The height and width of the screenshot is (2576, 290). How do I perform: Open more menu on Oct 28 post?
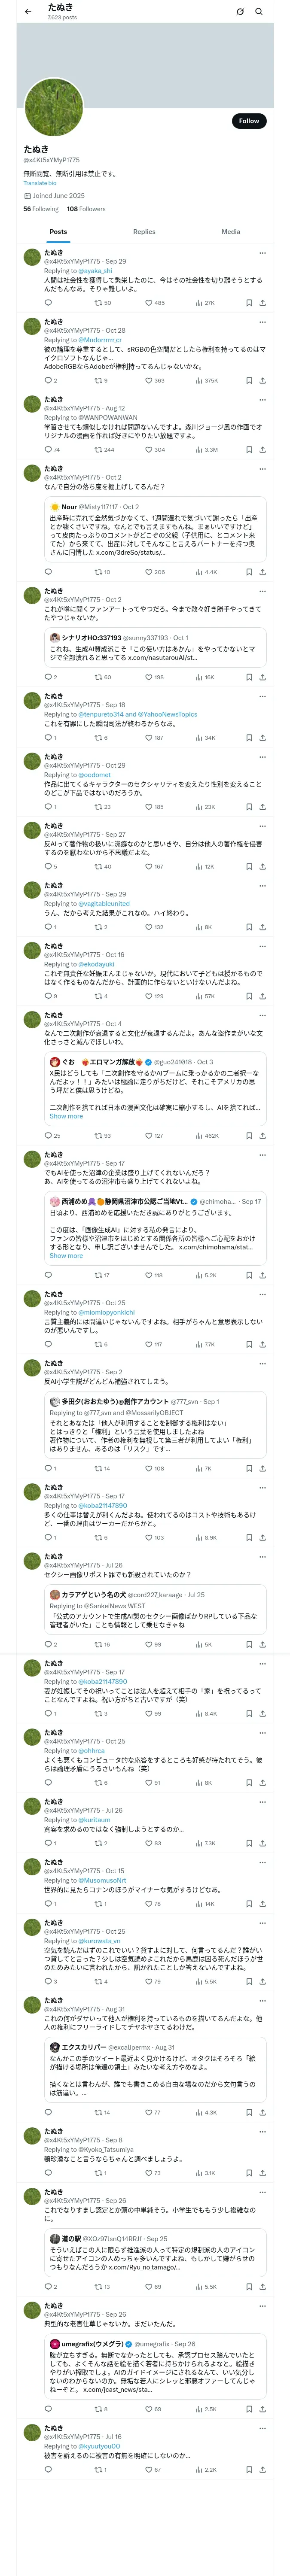pos(262,322)
